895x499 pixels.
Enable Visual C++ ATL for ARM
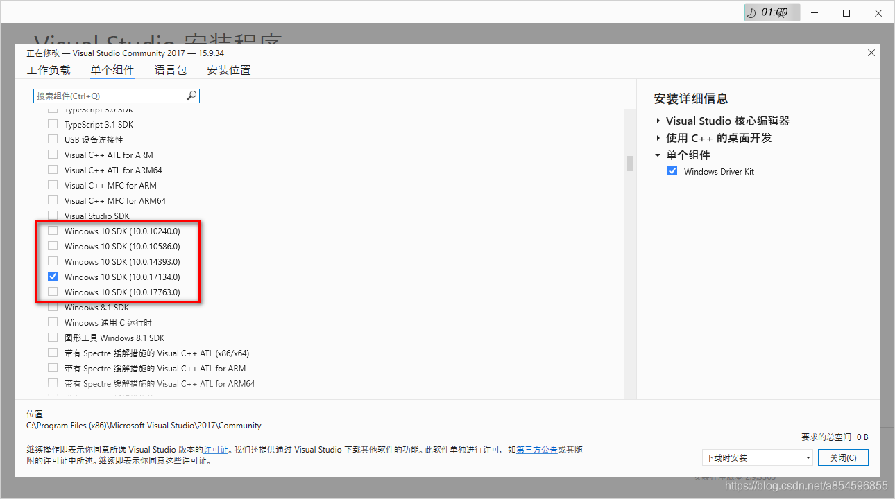pyautogui.click(x=53, y=155)
